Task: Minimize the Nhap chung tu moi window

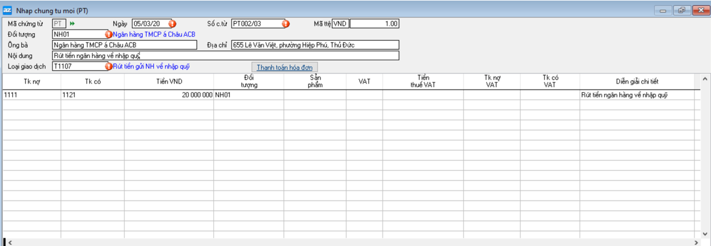Action: pyautogui.click(x=663, y=10)
